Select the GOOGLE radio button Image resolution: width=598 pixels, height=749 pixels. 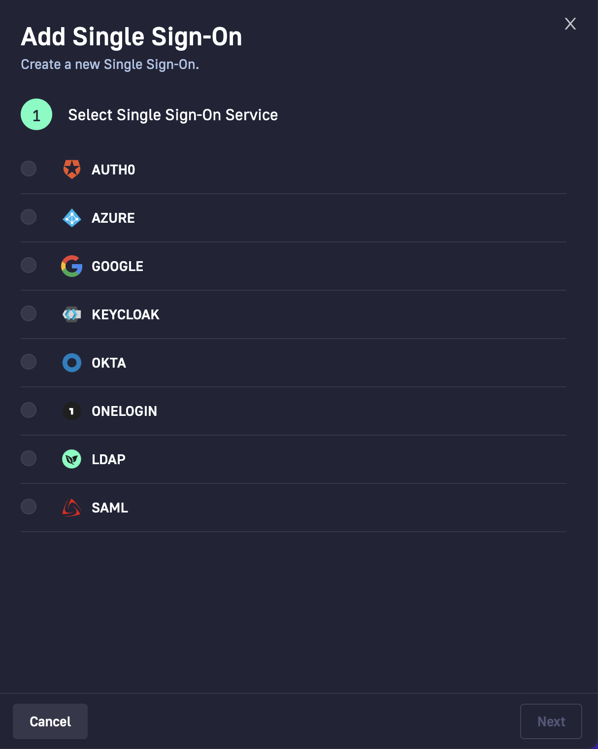coord(29,265)
